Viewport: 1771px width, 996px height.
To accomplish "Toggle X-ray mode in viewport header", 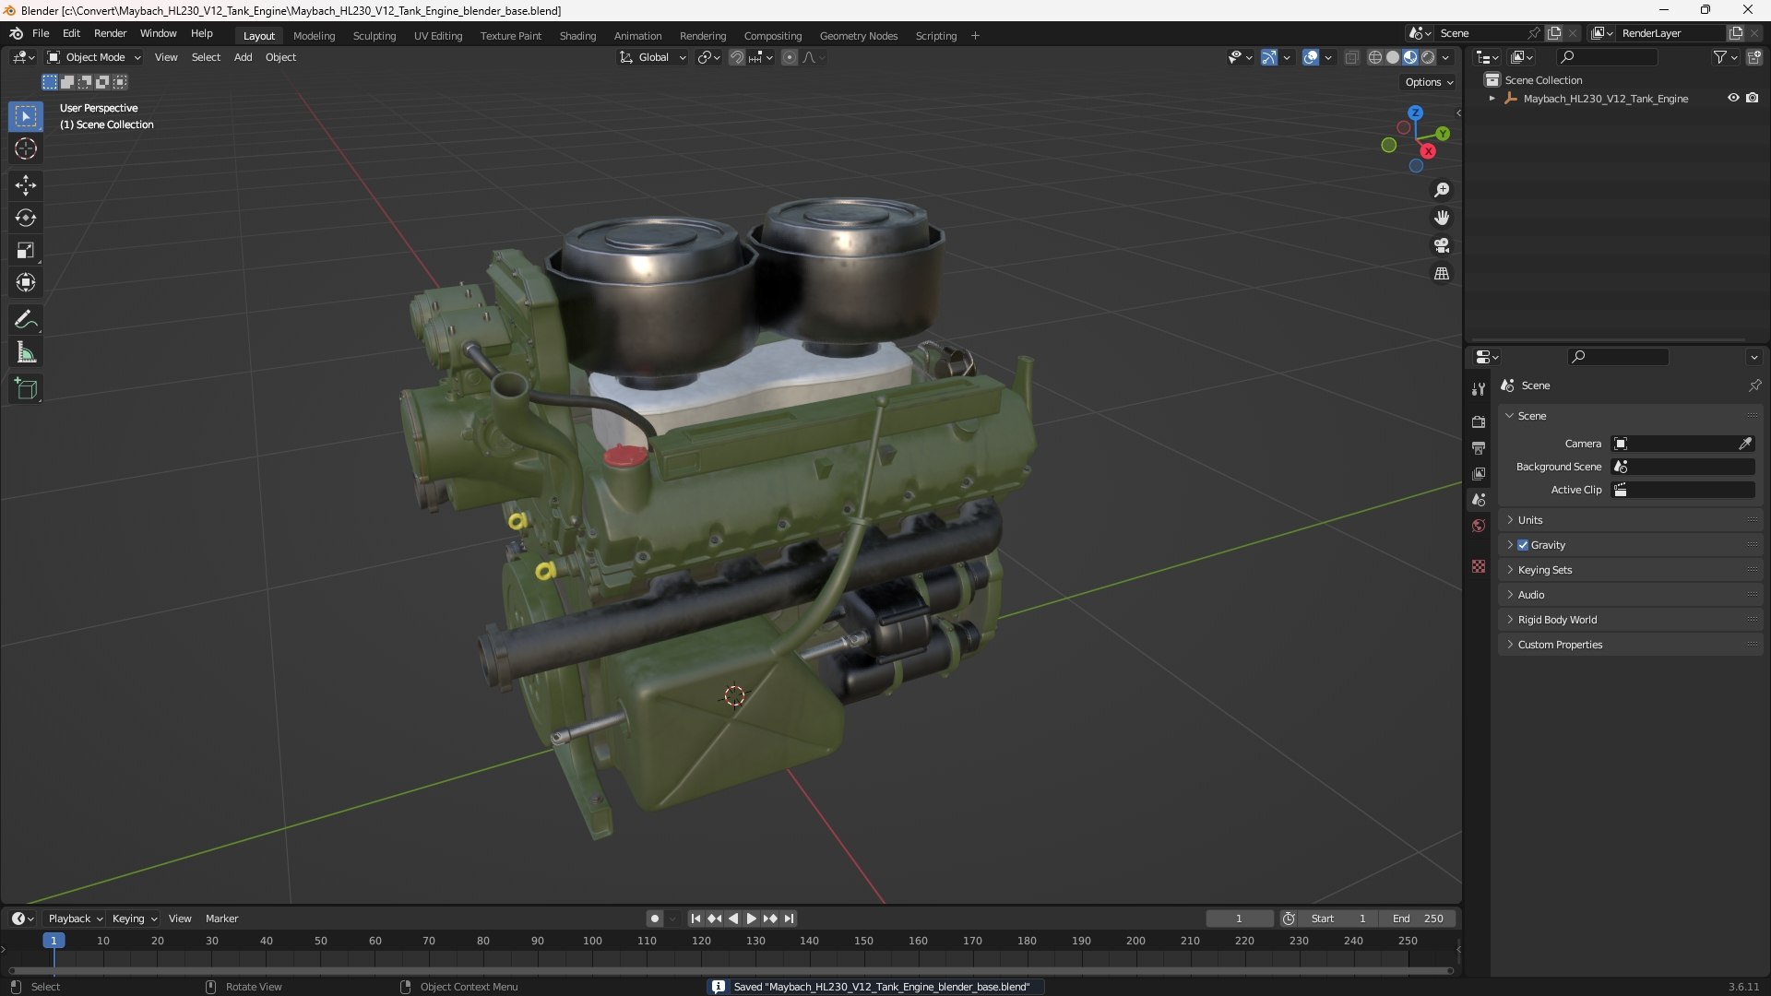I will pos(1351,57).
